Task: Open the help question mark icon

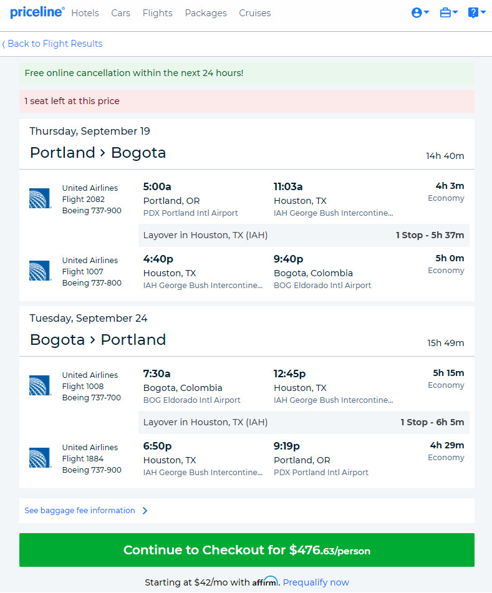Action: point(473,12)
